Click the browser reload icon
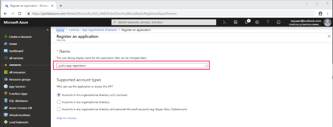The width and height of the screenshot is (333, 127). click(20, 14)
